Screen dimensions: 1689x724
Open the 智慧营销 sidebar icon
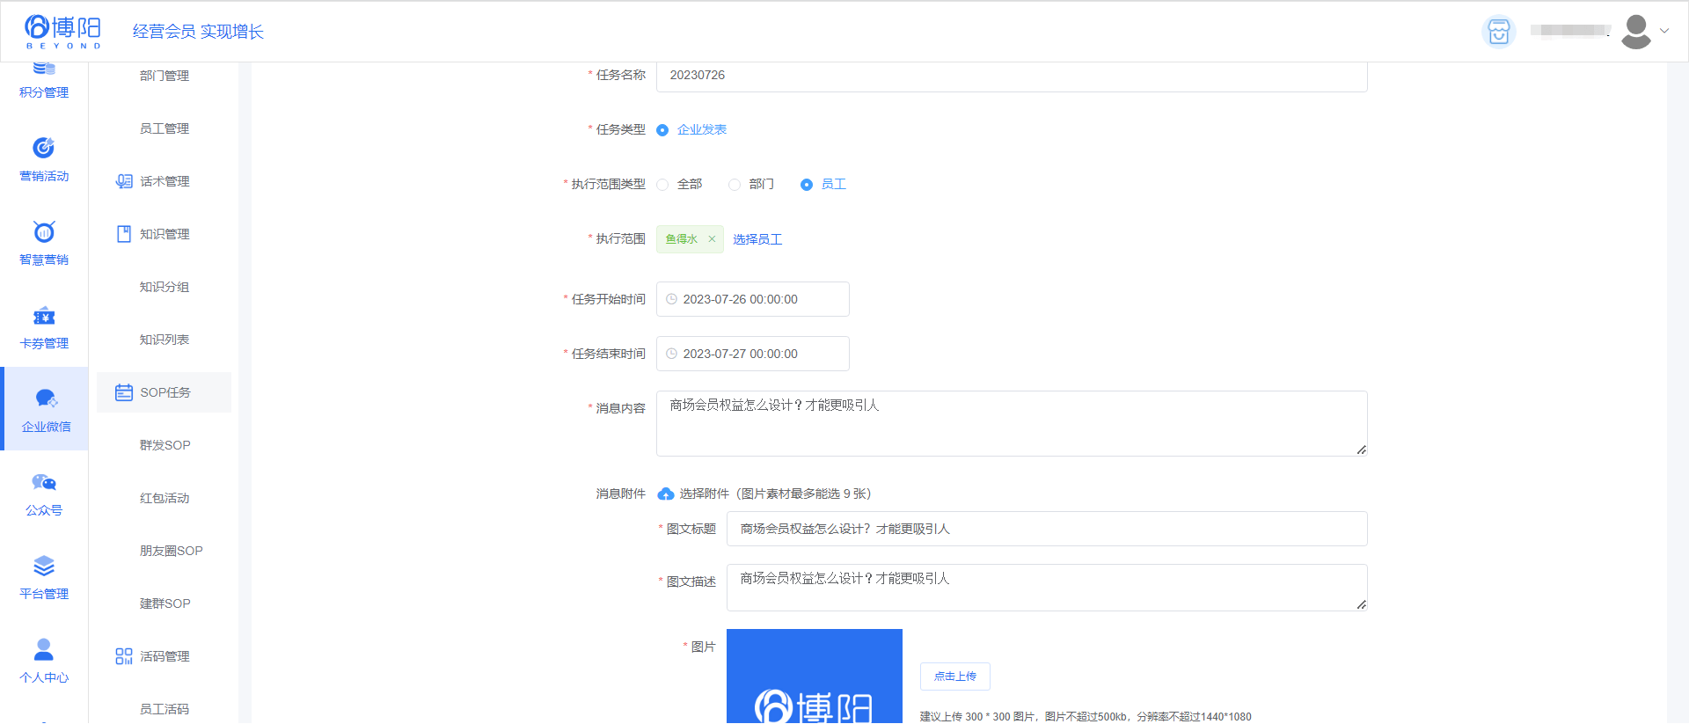click(44, 232)
